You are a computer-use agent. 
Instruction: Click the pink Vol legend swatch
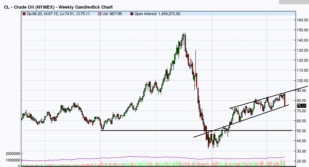click(x=100, y=14)
